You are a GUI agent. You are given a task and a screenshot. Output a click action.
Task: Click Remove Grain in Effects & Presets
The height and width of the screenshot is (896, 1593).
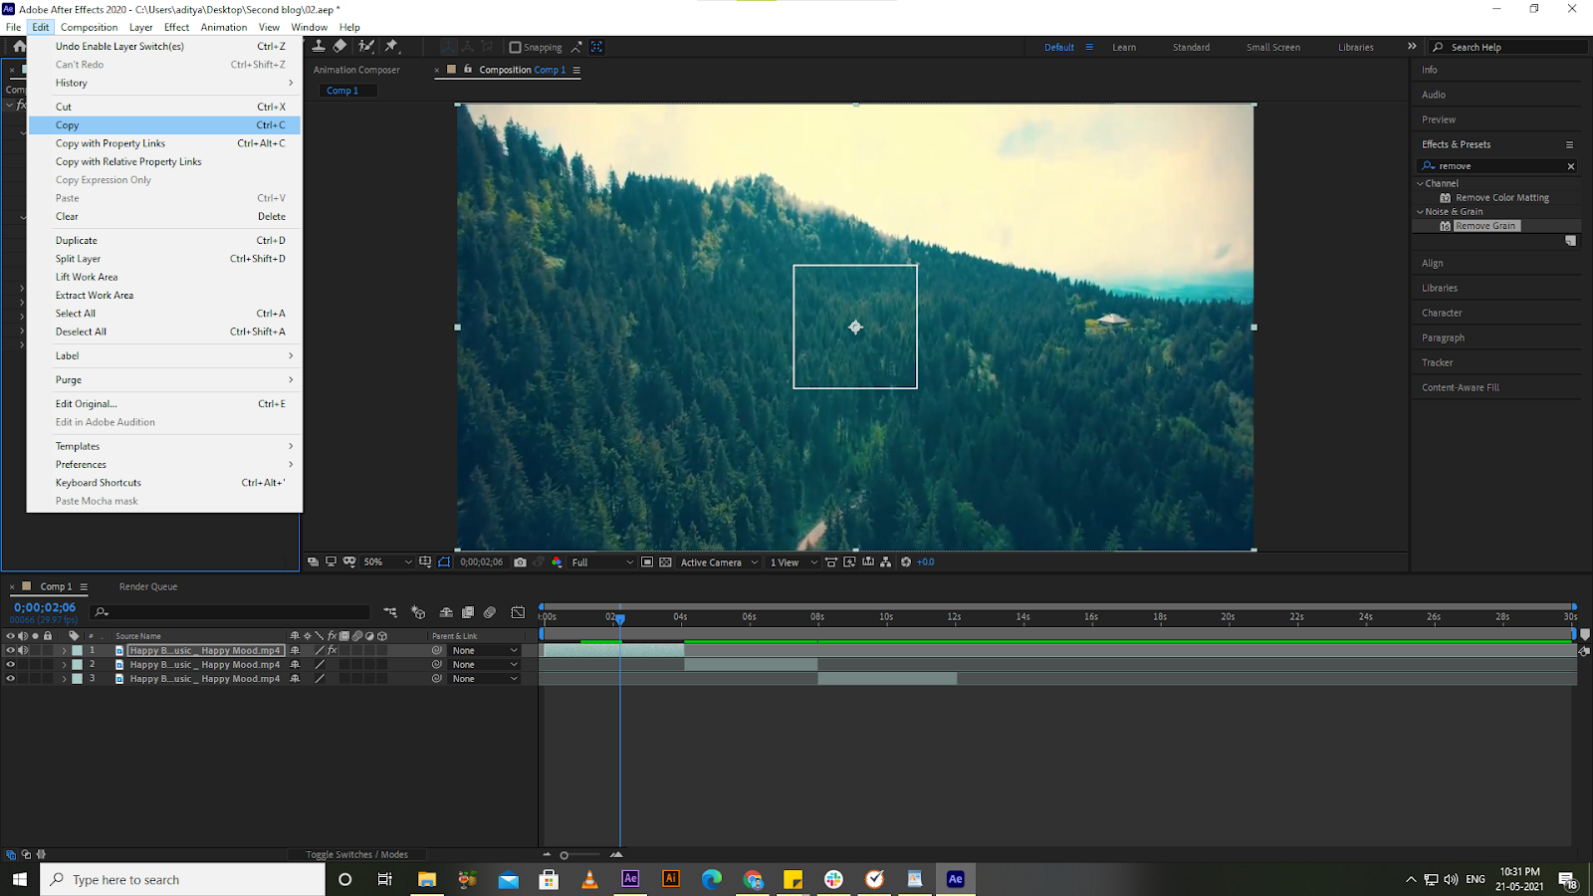[1485, 225]
